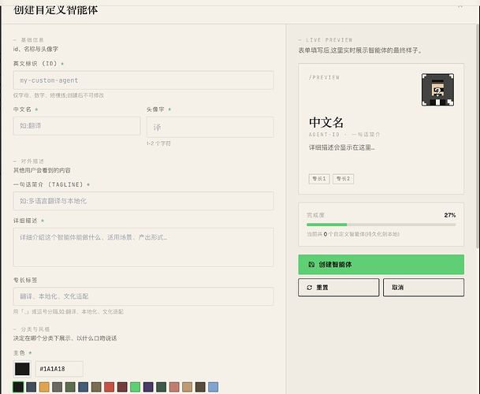
Task: Click the 完成度 green progress bar
Action: 381,225
